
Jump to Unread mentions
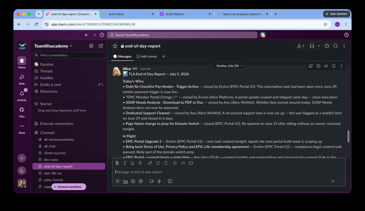(69, 187)
